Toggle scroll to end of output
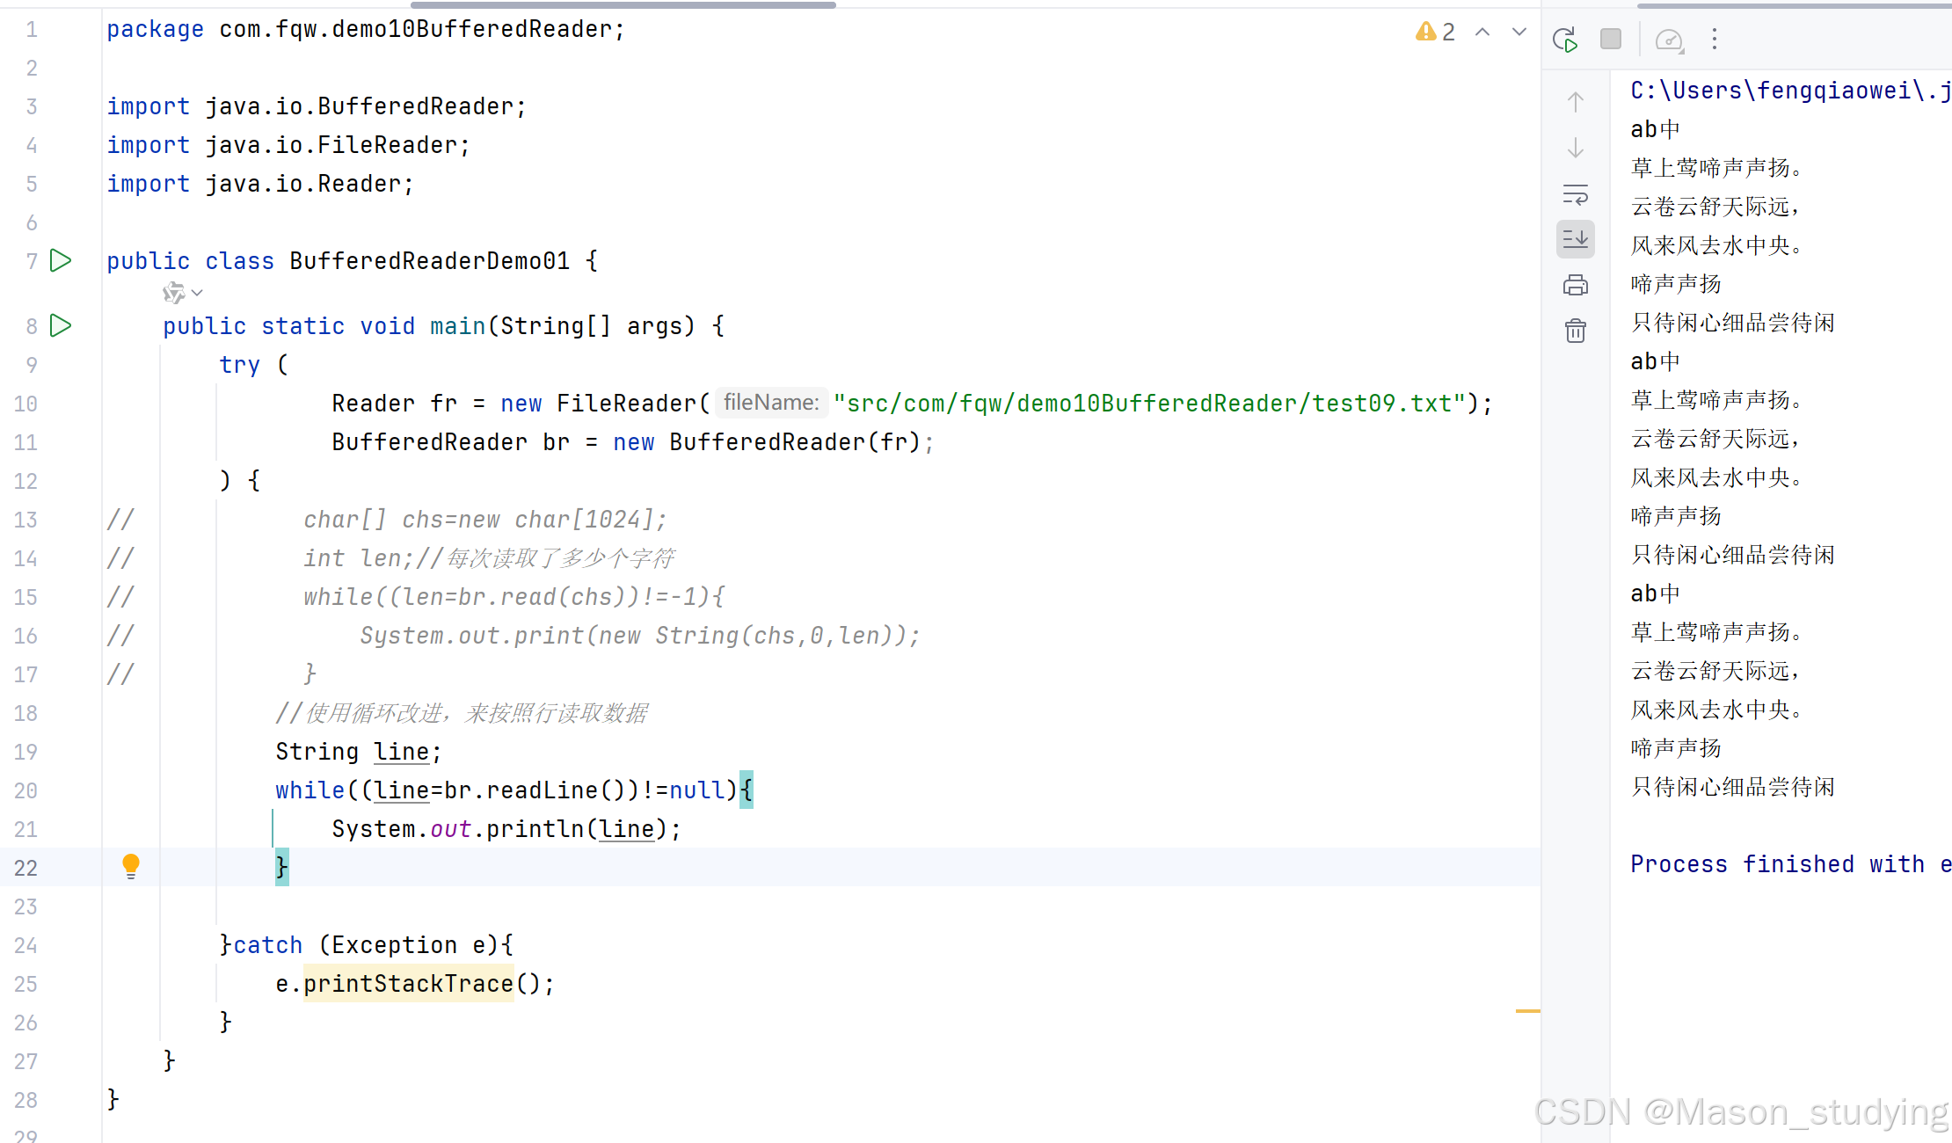 click(x=1575, y=239)
